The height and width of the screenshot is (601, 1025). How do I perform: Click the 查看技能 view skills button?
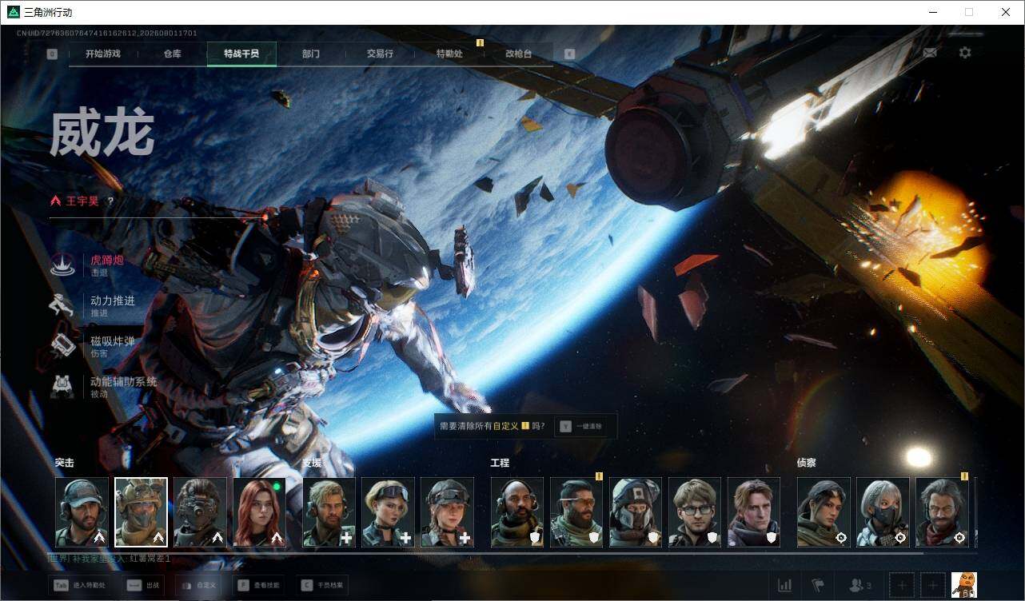coord(258,585)
